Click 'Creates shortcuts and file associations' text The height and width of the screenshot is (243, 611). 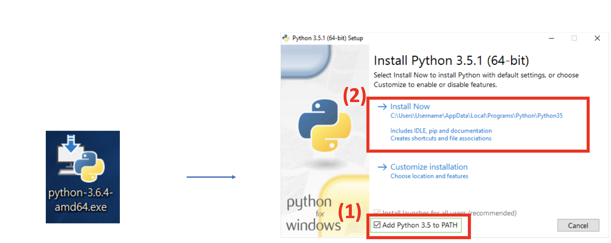pos(441,138)
